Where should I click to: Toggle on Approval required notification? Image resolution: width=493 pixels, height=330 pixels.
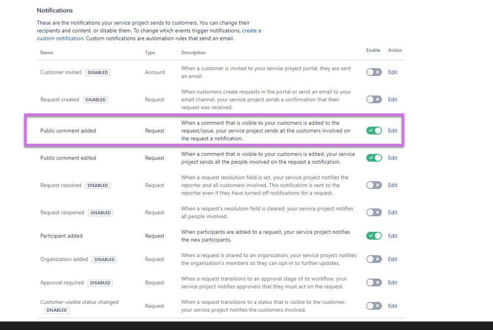(374, 283)
